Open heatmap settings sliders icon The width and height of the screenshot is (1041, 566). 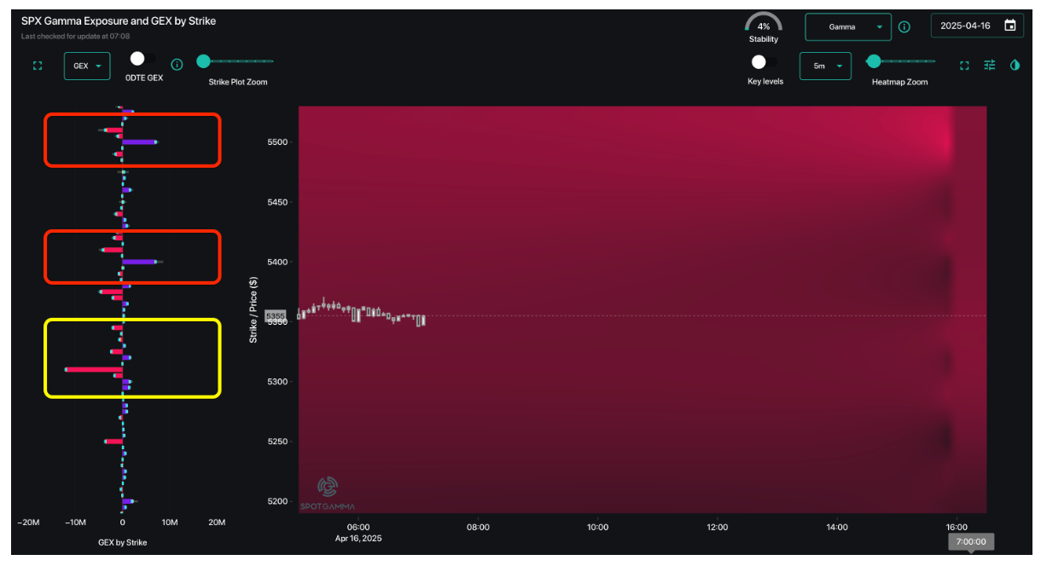[x=990, y=65]
